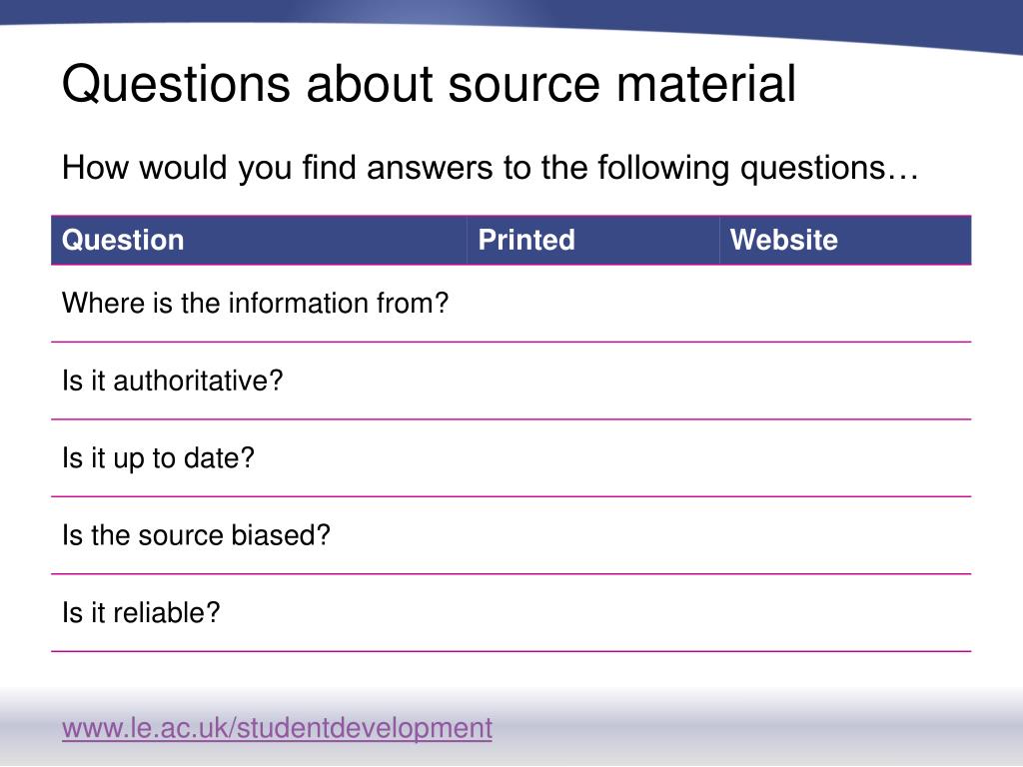Click the 'Is the source biased?' question
Screen dimensions: 1023x767
[x=196, y=535]
